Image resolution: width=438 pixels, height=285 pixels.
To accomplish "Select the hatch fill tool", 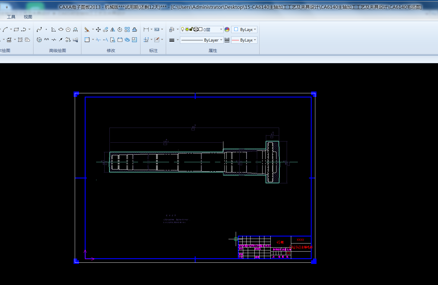I will pos(20,40).
